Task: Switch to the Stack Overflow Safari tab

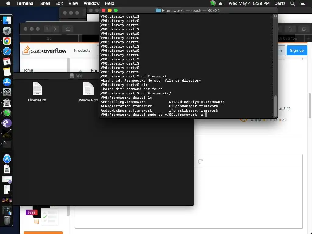Action: point(287,38)
